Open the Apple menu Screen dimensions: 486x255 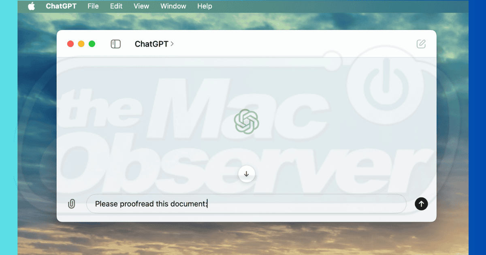[32, 6]
